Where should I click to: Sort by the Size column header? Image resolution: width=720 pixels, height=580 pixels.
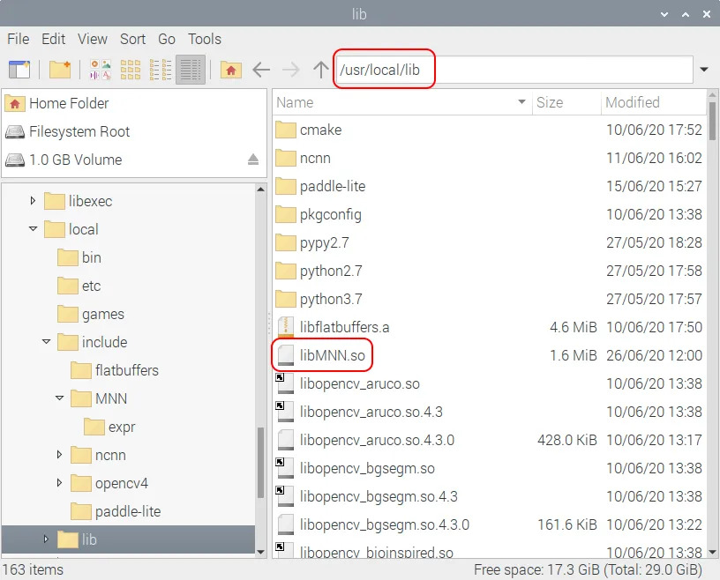pyautogui.click(x=566, y=102)
